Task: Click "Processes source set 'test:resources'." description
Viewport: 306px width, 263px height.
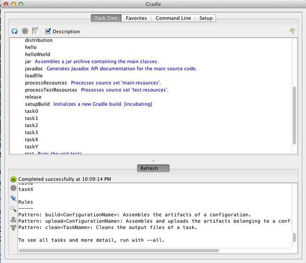Action: (125, 90)
